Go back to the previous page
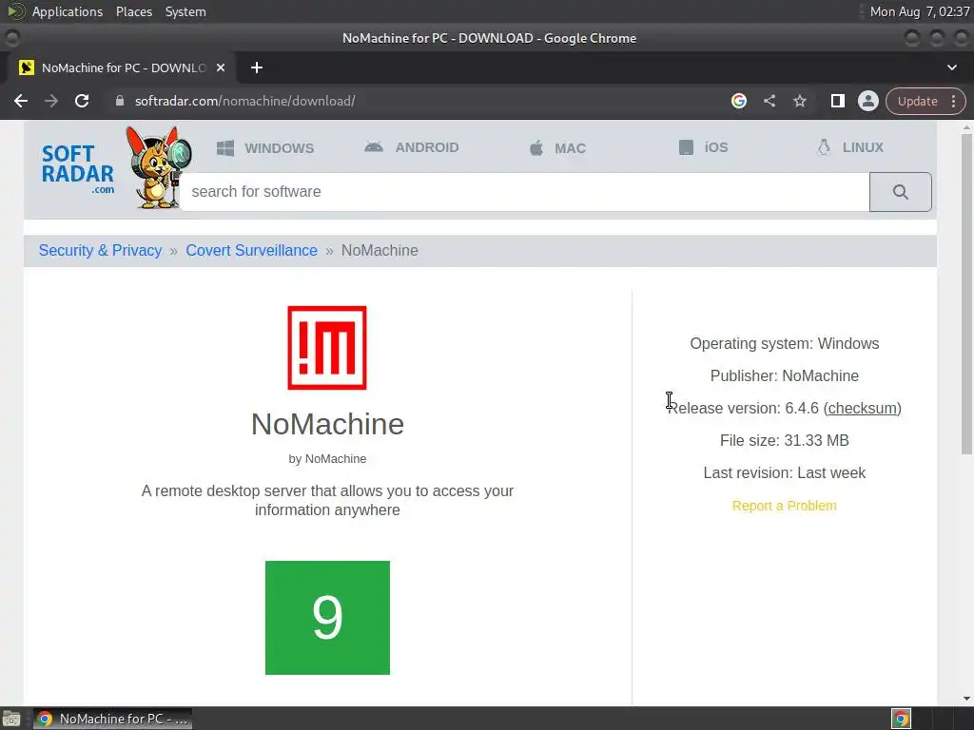Image resolution: width=974 pixels, height=730 pixels. (21, 101)
